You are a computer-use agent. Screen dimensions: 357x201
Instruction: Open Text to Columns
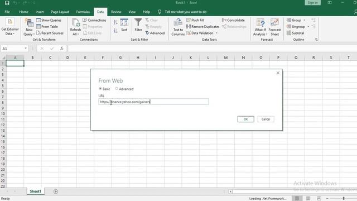click(178, 27)
